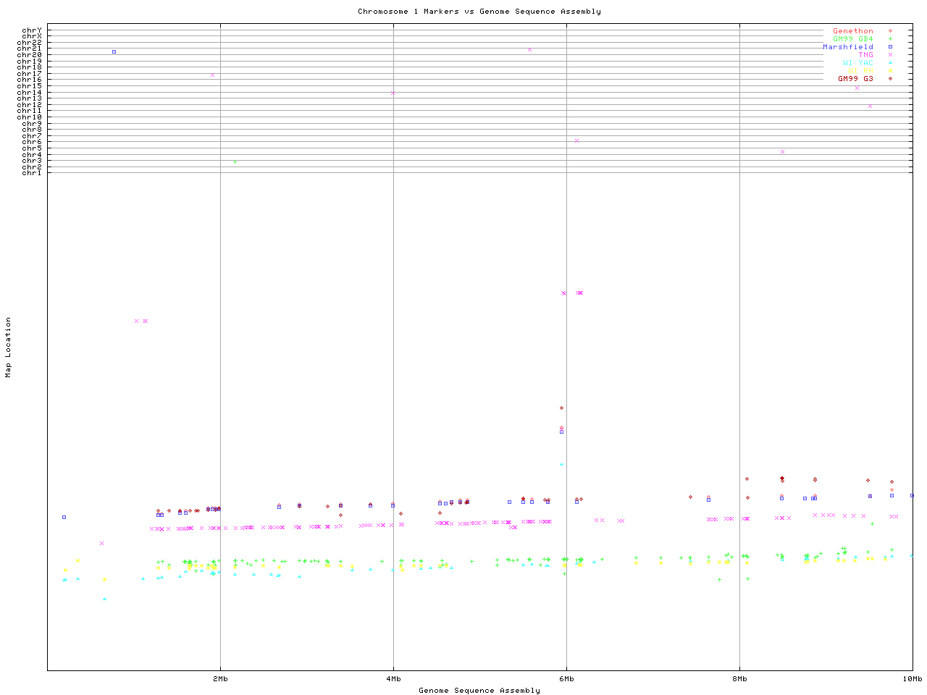Click the 6Mb x-axis tick label
The image size is (927, 695).
566,679
